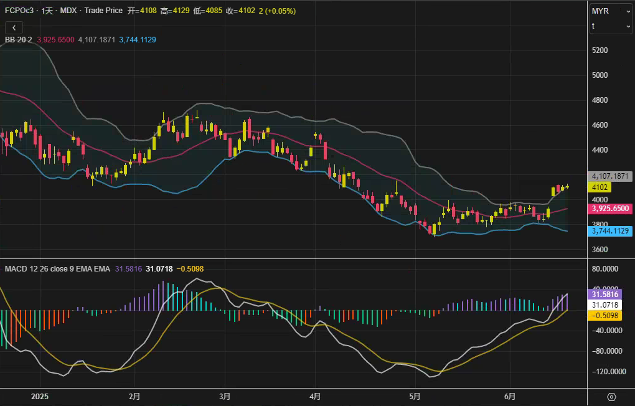Click the 3600 price axis label
The height and width of the screenshot is (406, 635).
(600, 250)
